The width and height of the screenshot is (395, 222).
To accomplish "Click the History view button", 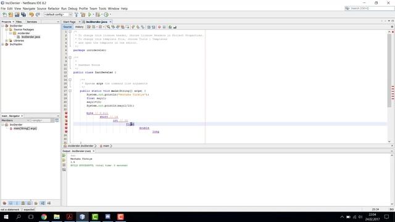I will point(79,27).
